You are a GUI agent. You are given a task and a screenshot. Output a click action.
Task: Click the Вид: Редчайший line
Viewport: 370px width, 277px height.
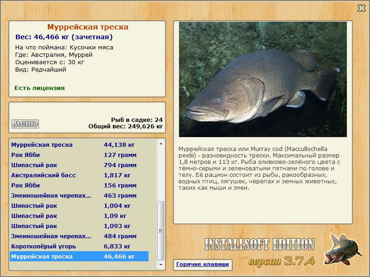point(41,70)
